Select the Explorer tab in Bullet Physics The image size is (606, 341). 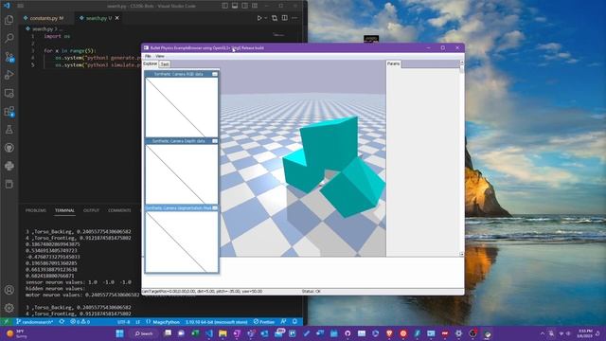(x=151, y=63)
